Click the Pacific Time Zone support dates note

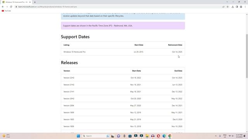click(123, 25)
